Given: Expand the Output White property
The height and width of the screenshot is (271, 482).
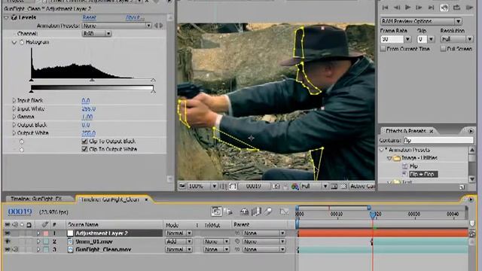Looking at the screenshot, I should click(14, 133).
